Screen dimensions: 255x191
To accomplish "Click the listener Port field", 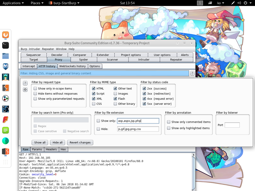I will click(x=232, y=125).
